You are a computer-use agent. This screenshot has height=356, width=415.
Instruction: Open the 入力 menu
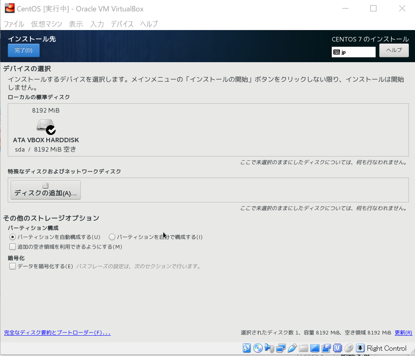pos(97,24)
